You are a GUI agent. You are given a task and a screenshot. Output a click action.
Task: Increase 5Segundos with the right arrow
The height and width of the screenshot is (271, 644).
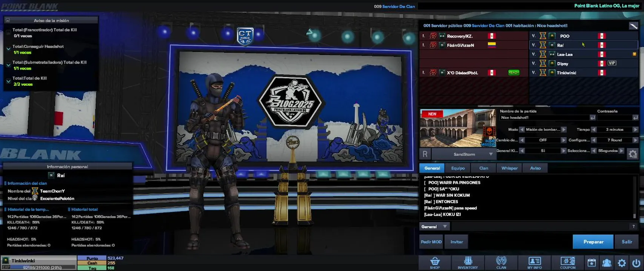(621, 151)
